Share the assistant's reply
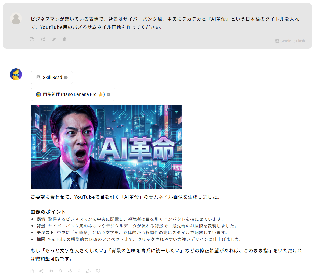Viewport: 312px width, 277px height. 41,271
